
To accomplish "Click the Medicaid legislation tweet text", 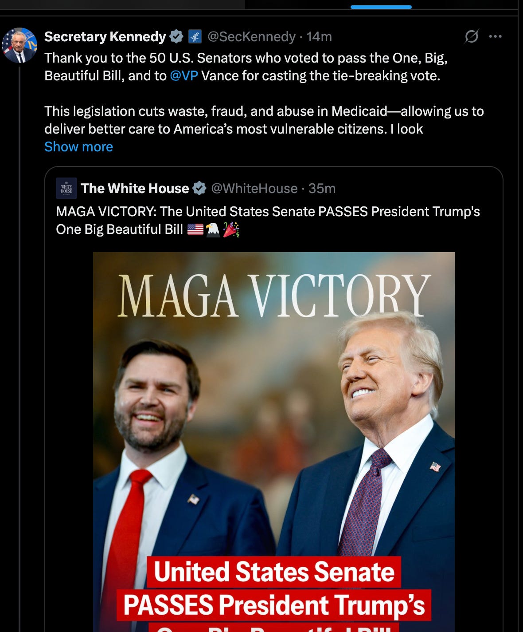I will pyautogui.click(x=264, y=120).
